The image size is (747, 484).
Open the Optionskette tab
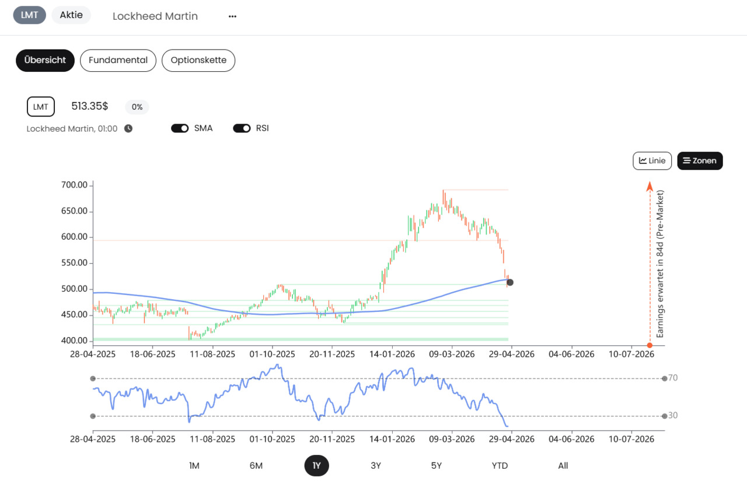point(198,61)
